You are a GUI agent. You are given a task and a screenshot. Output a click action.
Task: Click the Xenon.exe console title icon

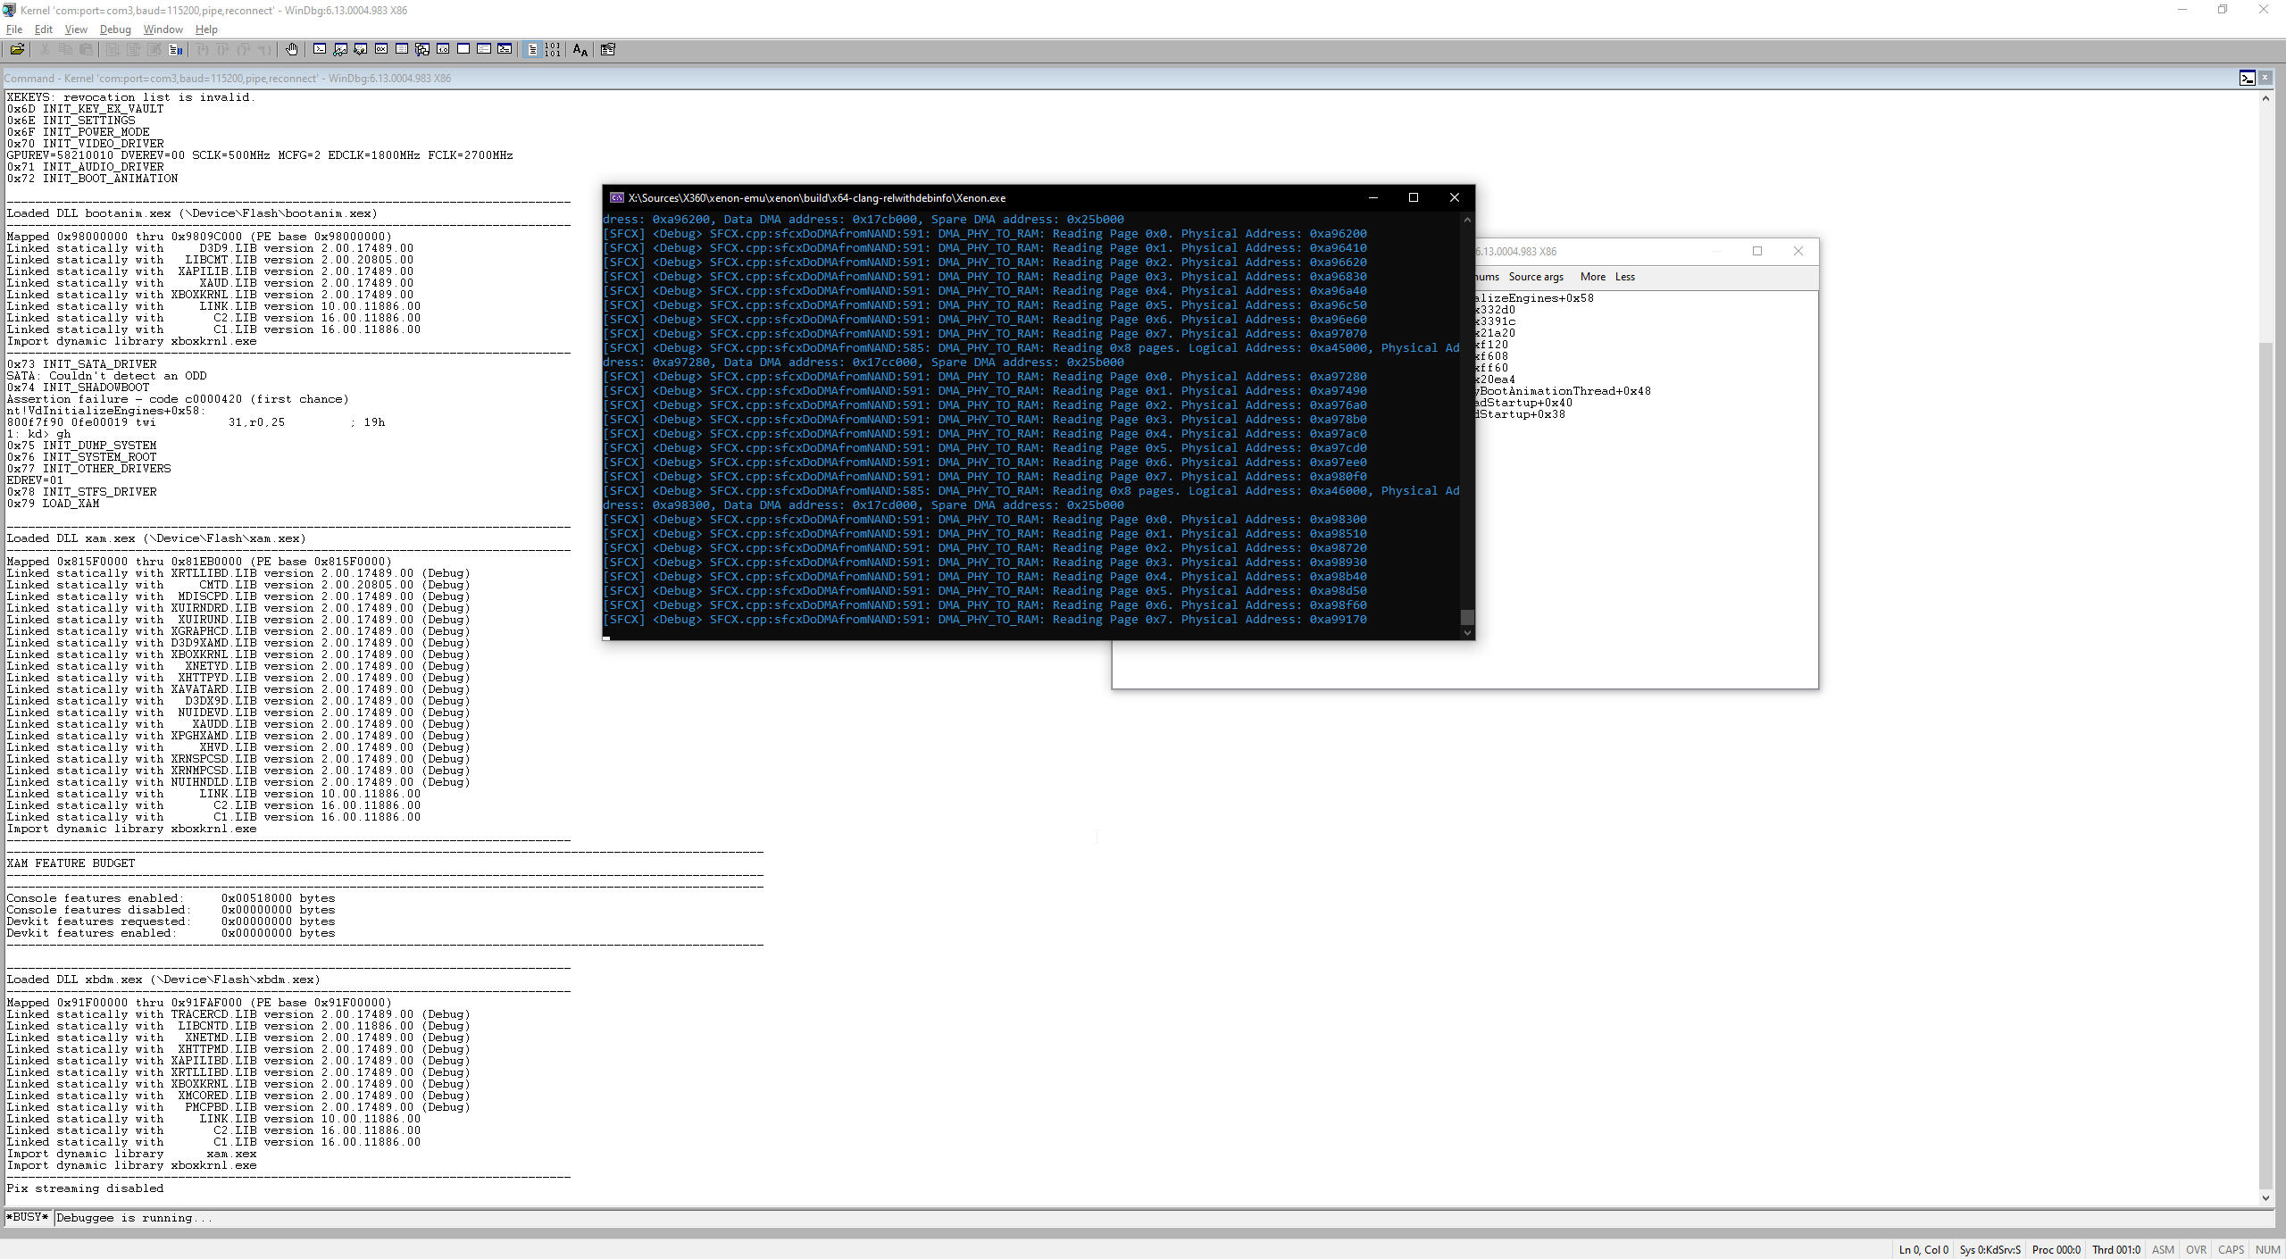click(616, 197)
